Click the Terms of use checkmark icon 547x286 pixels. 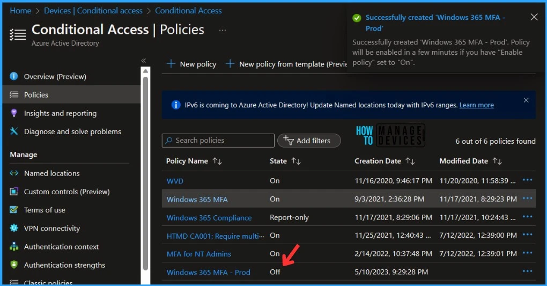(13, 209)
